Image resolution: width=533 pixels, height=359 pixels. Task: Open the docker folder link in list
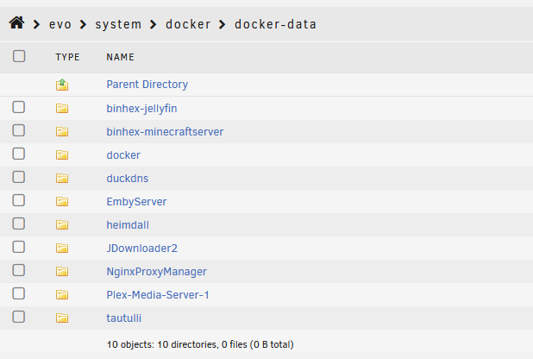click(x=123, y=155)
